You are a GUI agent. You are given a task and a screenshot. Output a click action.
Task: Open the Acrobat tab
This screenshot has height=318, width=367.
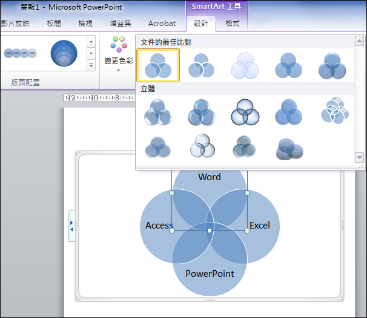coord(162,24)
